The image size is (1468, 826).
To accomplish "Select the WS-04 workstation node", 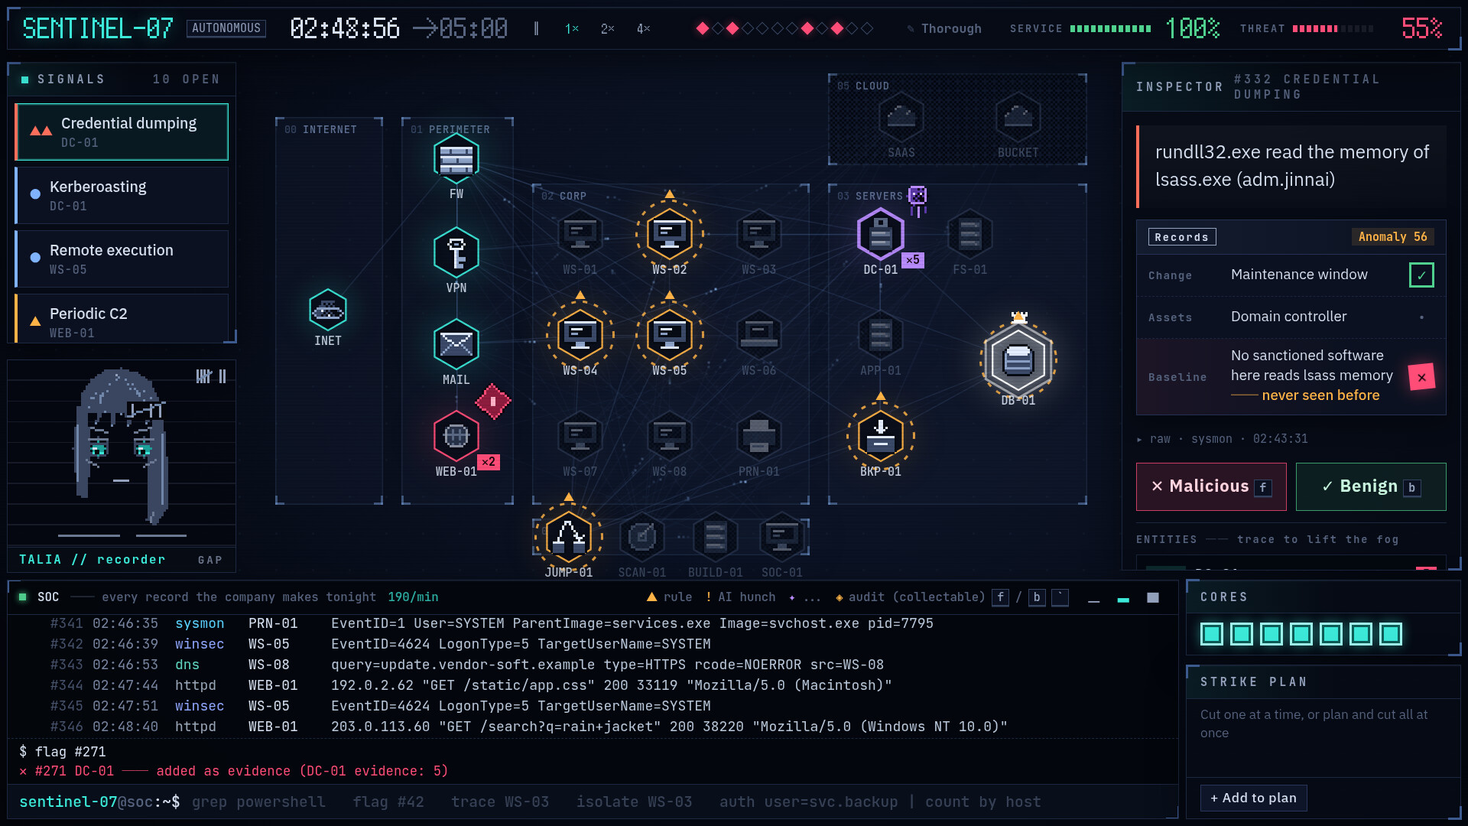I will tap(580, 335).
